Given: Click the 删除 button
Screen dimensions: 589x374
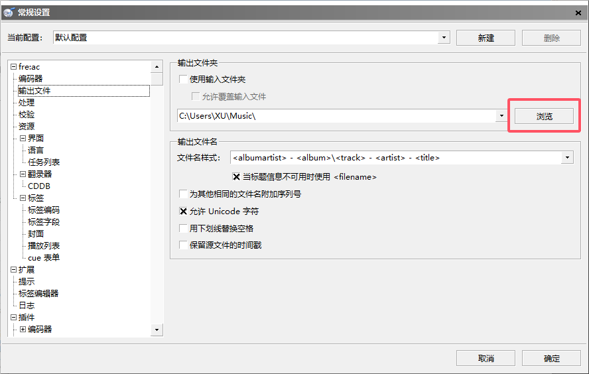Looking at the screenshot, I should (x=551, y=38).
